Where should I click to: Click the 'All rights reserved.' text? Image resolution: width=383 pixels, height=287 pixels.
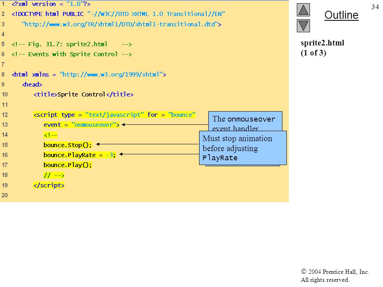coord(325,280)
